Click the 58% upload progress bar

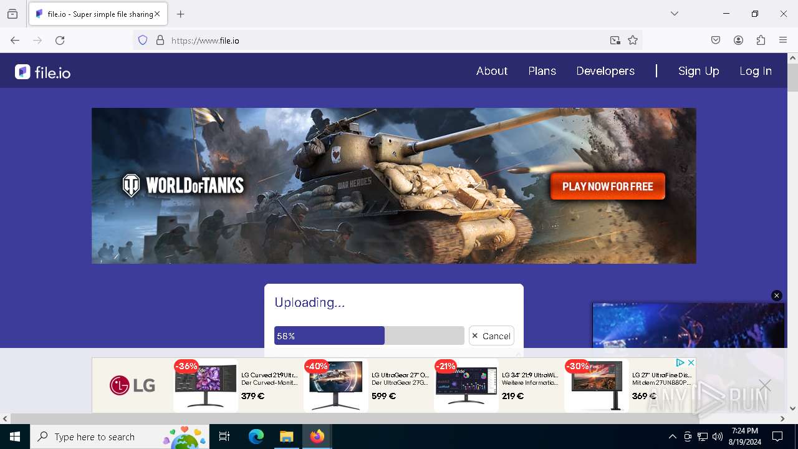[369, 336]
